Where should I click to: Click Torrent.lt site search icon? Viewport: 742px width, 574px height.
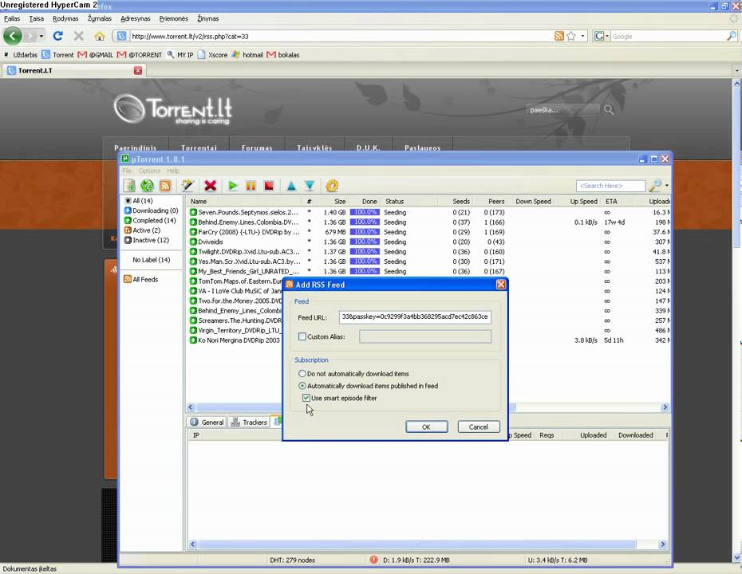pyautogui.click(x=609, y=110)
